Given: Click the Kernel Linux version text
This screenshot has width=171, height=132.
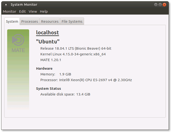Looking at the screenshot, I should tap(73, 54).
